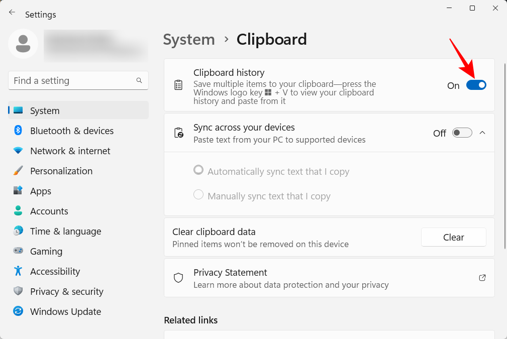This screenshot has width=507, height=339.
Task: Click the Privacy Statement external link icon
Action: coord(482,278)
